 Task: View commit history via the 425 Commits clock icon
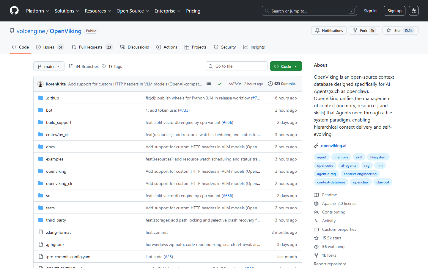270,84
